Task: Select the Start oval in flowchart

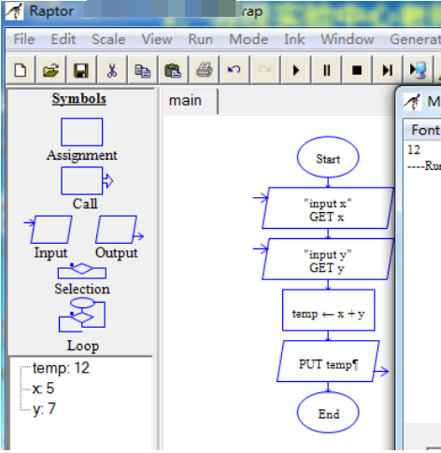Action: click(x=328, y=158)
